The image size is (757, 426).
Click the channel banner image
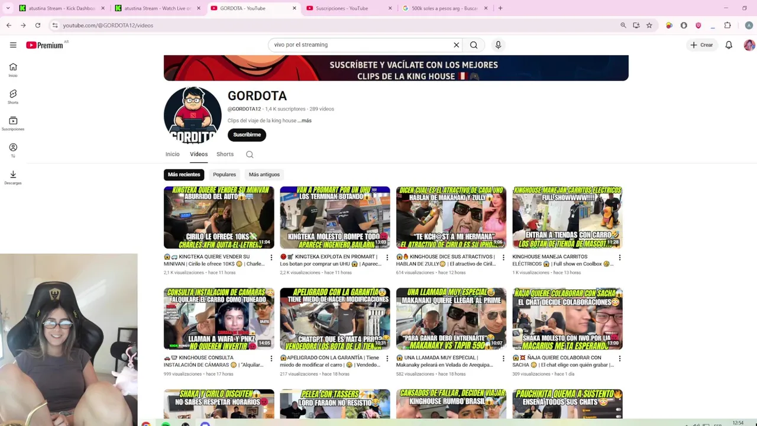(396, 68)
